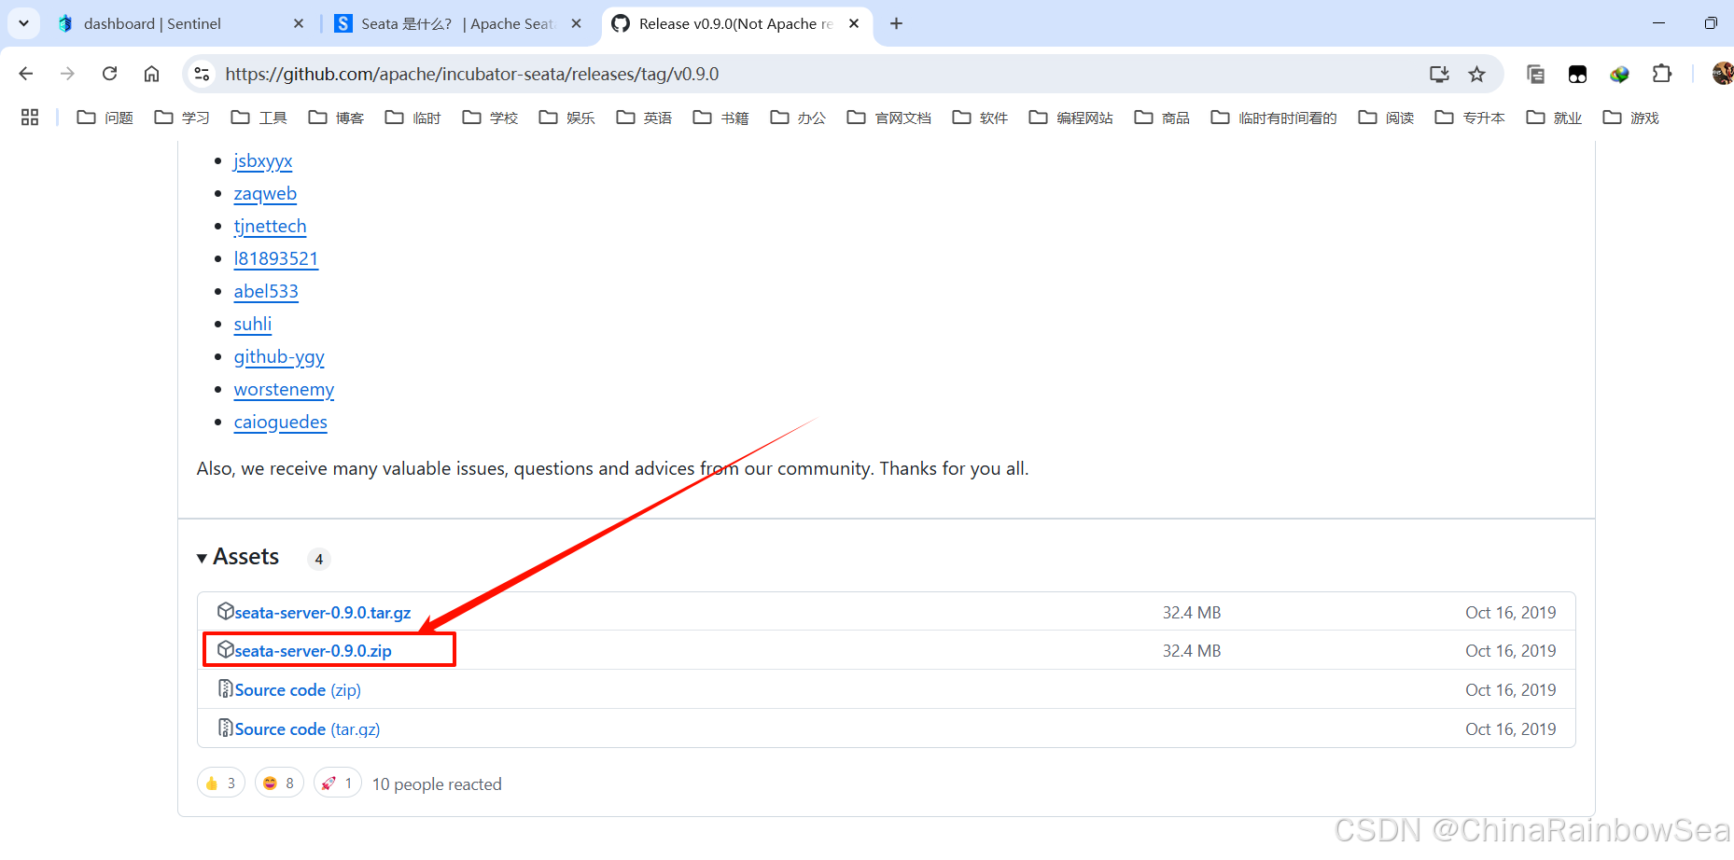
Task: Open the apps grid icon on the bookmarks bar
Action: coord(30,117)
